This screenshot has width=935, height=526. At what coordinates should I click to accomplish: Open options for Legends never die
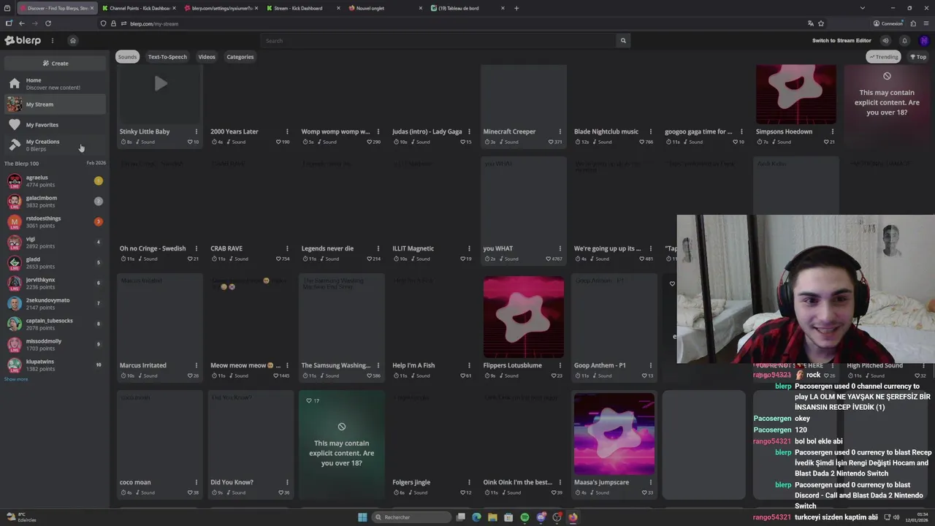click(378, 248)
